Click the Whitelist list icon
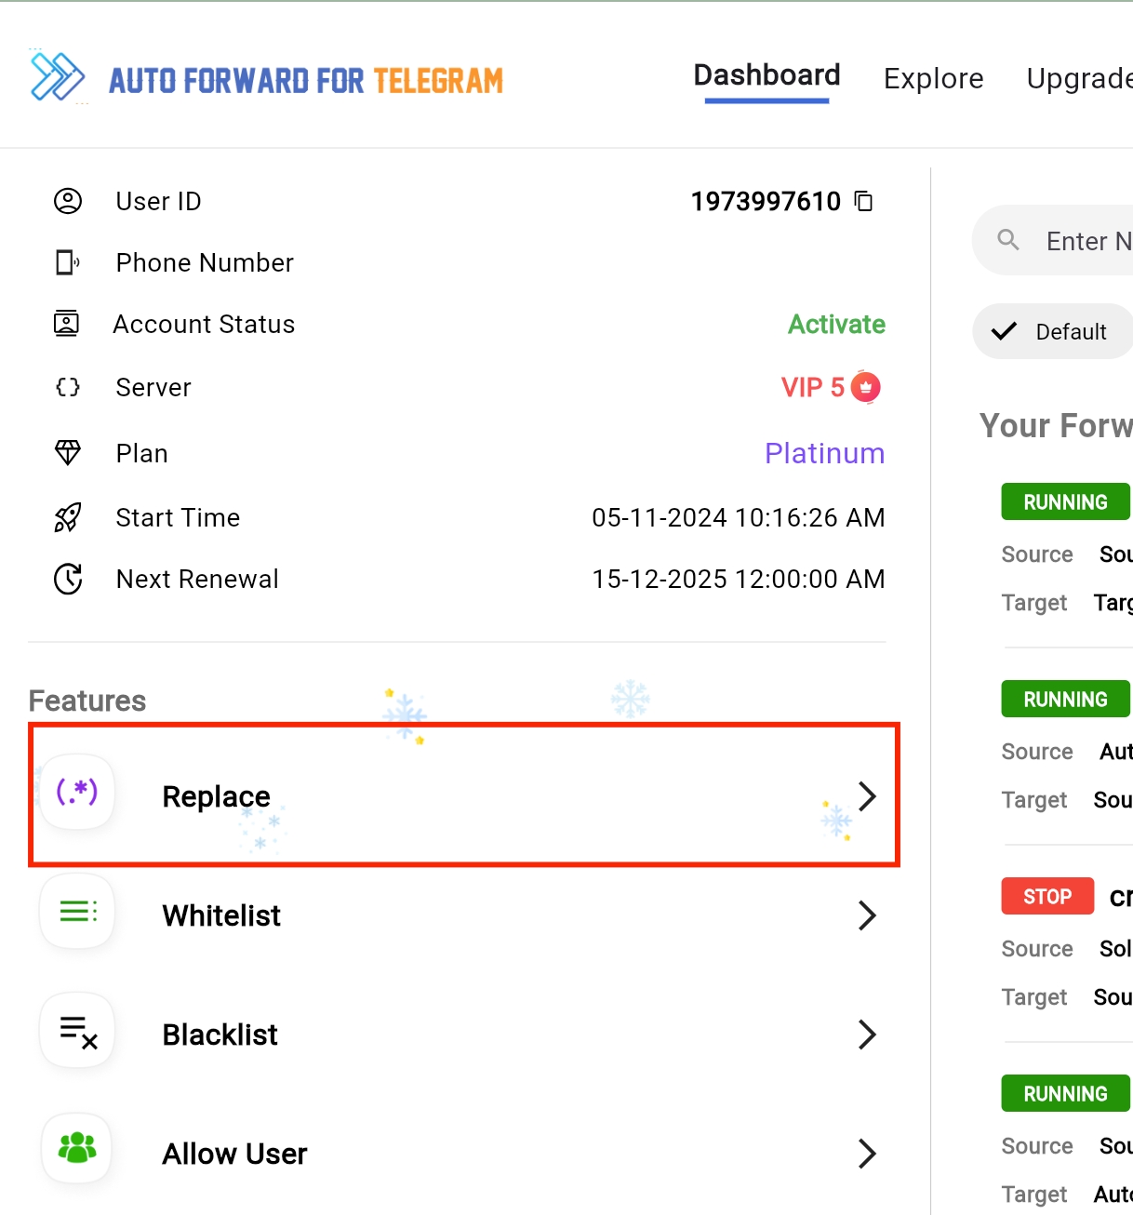This screenshot has width=1133, height=1215. point(77,912)
